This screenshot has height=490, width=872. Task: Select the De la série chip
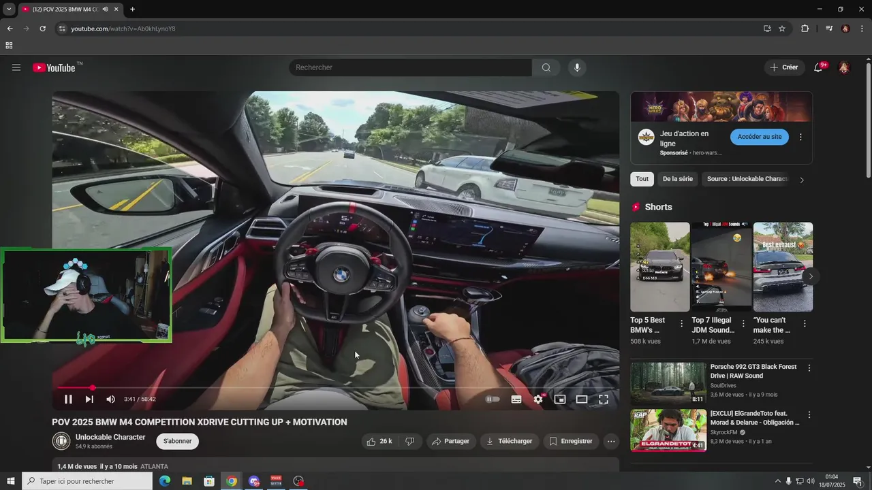678,179
